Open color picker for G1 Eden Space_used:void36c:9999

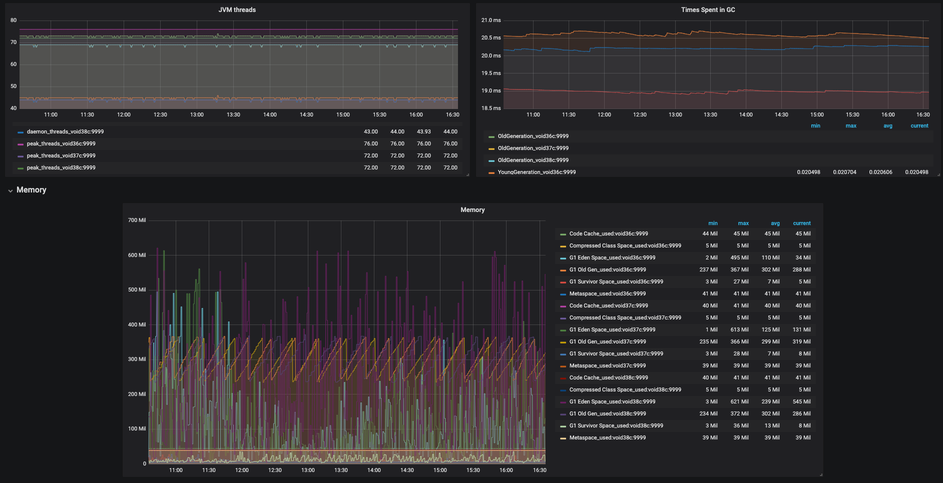click(x=564, y=257)
